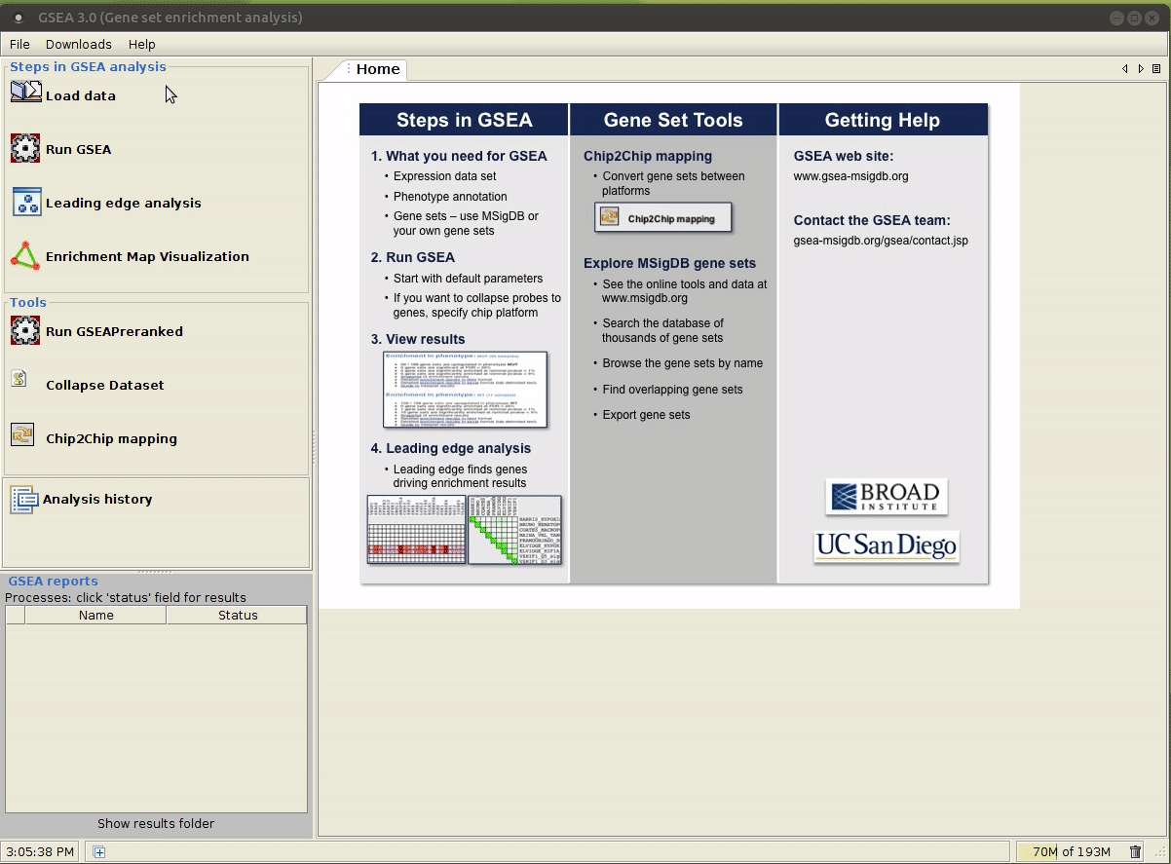Open Leading edge analysis tool
Viewport: 1171px width, 864px height.
click(x=123, y=204)
